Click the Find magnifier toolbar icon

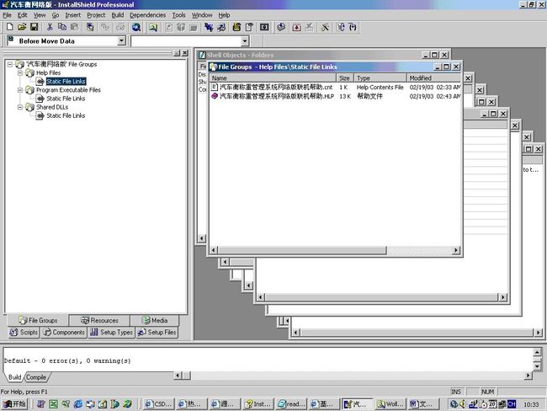(153, 27)
